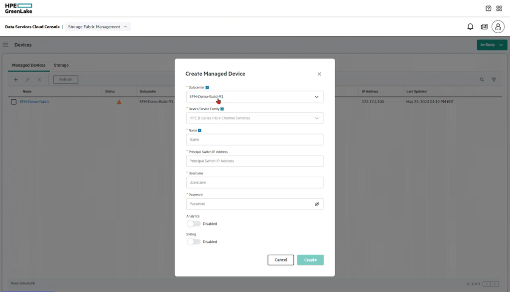The width and height of the screenshot is (510, 292).
Task: Expand the Storage Fabric Management selector
Action: (x=98, y=27)
